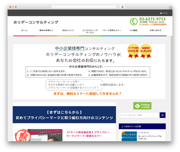Open the Pマーク取得セミナー menu item

pyautogui.click(x=112, y=31)
